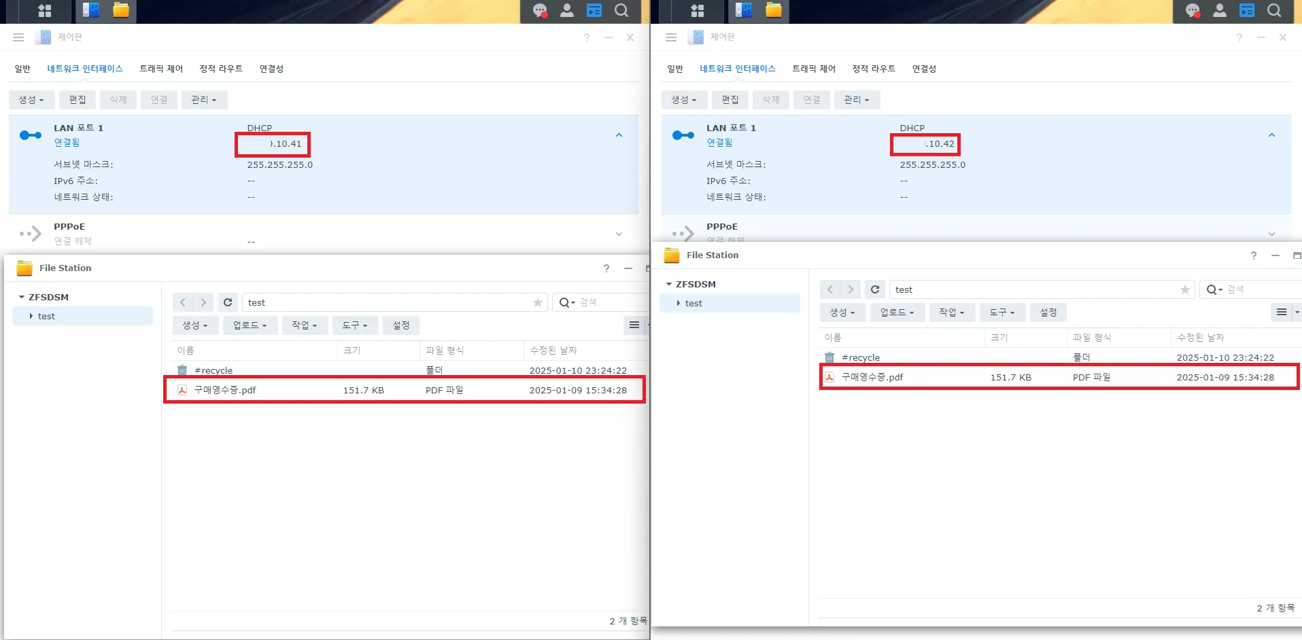1302x640 pixels.
Task: Open the user account icon in the top bar
Action: [567, 11]
